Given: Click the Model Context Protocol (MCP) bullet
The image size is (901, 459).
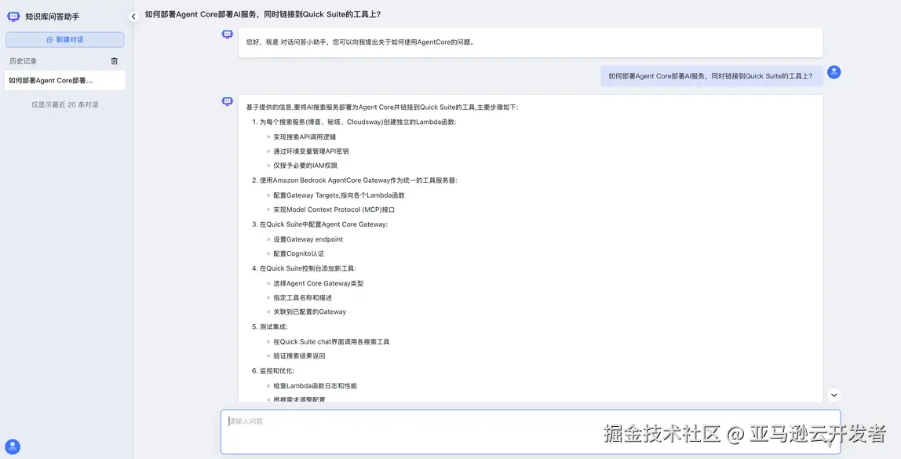Looking at the screenshot, I should coord(334,209).
